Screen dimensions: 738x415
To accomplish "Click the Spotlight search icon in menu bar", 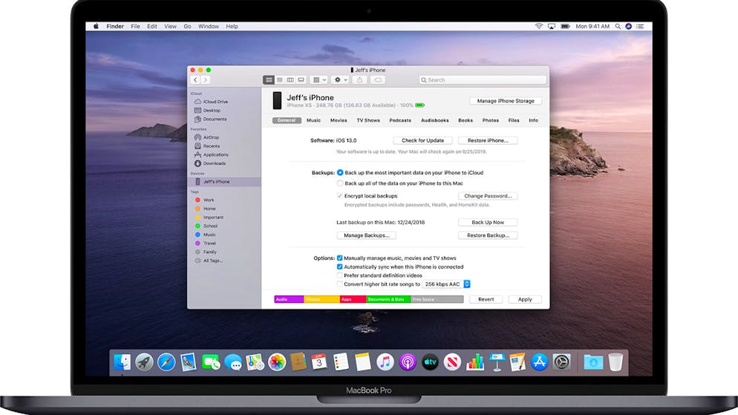I will tap(618, 26).
